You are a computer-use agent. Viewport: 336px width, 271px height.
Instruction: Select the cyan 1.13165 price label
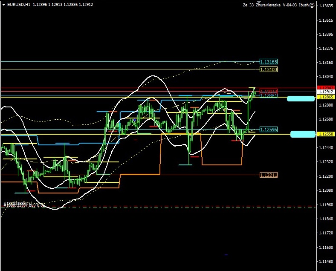click(x=268, y=62)
